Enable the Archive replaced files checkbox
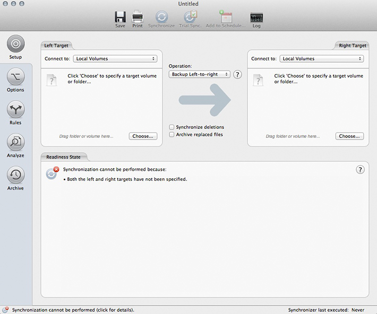 pos(172,135)
